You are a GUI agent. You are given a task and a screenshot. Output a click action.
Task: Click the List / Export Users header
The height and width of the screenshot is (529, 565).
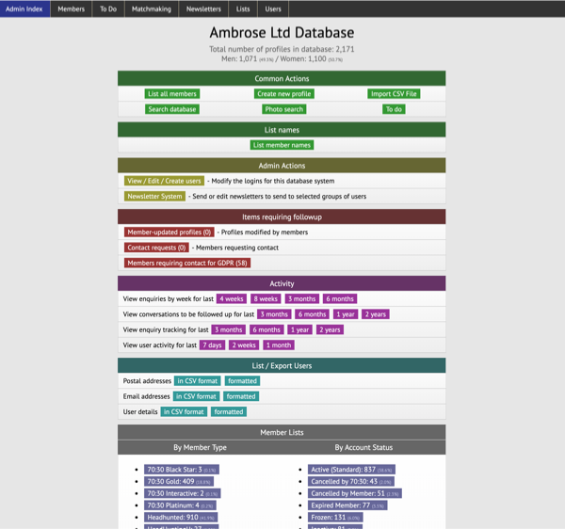point(282,365)
